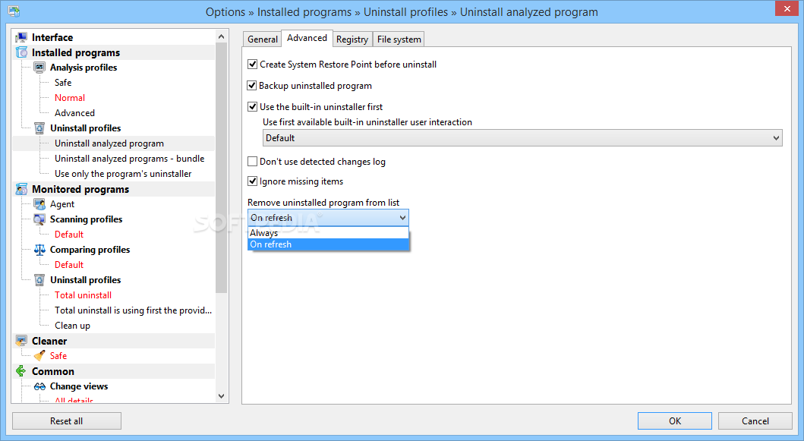The image size is (804, 441).
Task: Select the Advanced tab
Action: pos(307,38)
